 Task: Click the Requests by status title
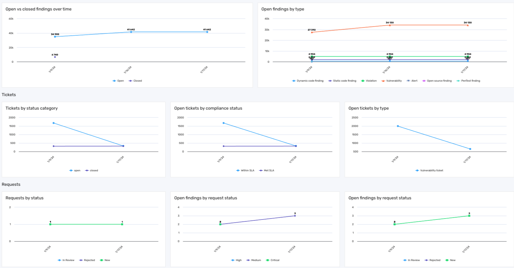pos(24,198)
